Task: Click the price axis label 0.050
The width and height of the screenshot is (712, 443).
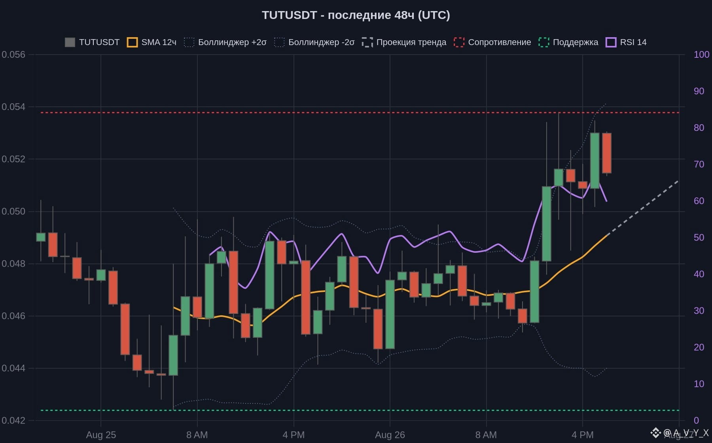Action: [x=13, y=211]
